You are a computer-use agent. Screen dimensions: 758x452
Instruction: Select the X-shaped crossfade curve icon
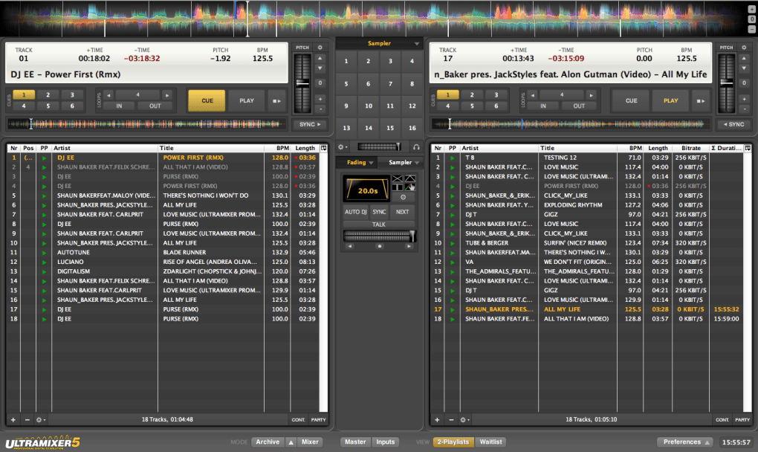click(x=398, y=179)
